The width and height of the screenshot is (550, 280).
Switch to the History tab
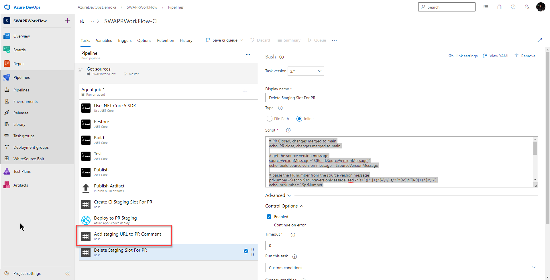click(186, 40)
